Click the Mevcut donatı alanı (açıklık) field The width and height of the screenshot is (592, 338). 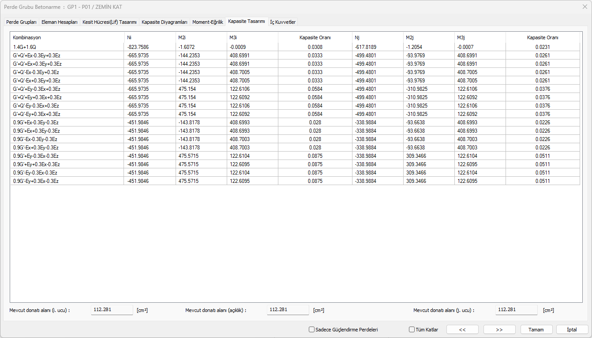pos(288,310)
